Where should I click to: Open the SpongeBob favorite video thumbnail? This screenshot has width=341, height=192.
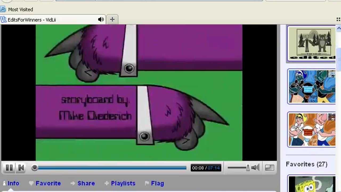click(x=311, y=184)
